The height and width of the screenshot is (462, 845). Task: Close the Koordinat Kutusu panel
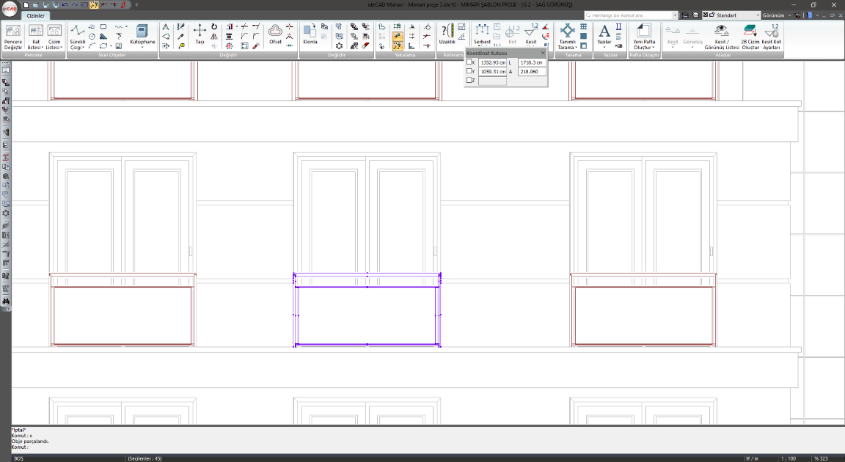click(x=543, y=53)
